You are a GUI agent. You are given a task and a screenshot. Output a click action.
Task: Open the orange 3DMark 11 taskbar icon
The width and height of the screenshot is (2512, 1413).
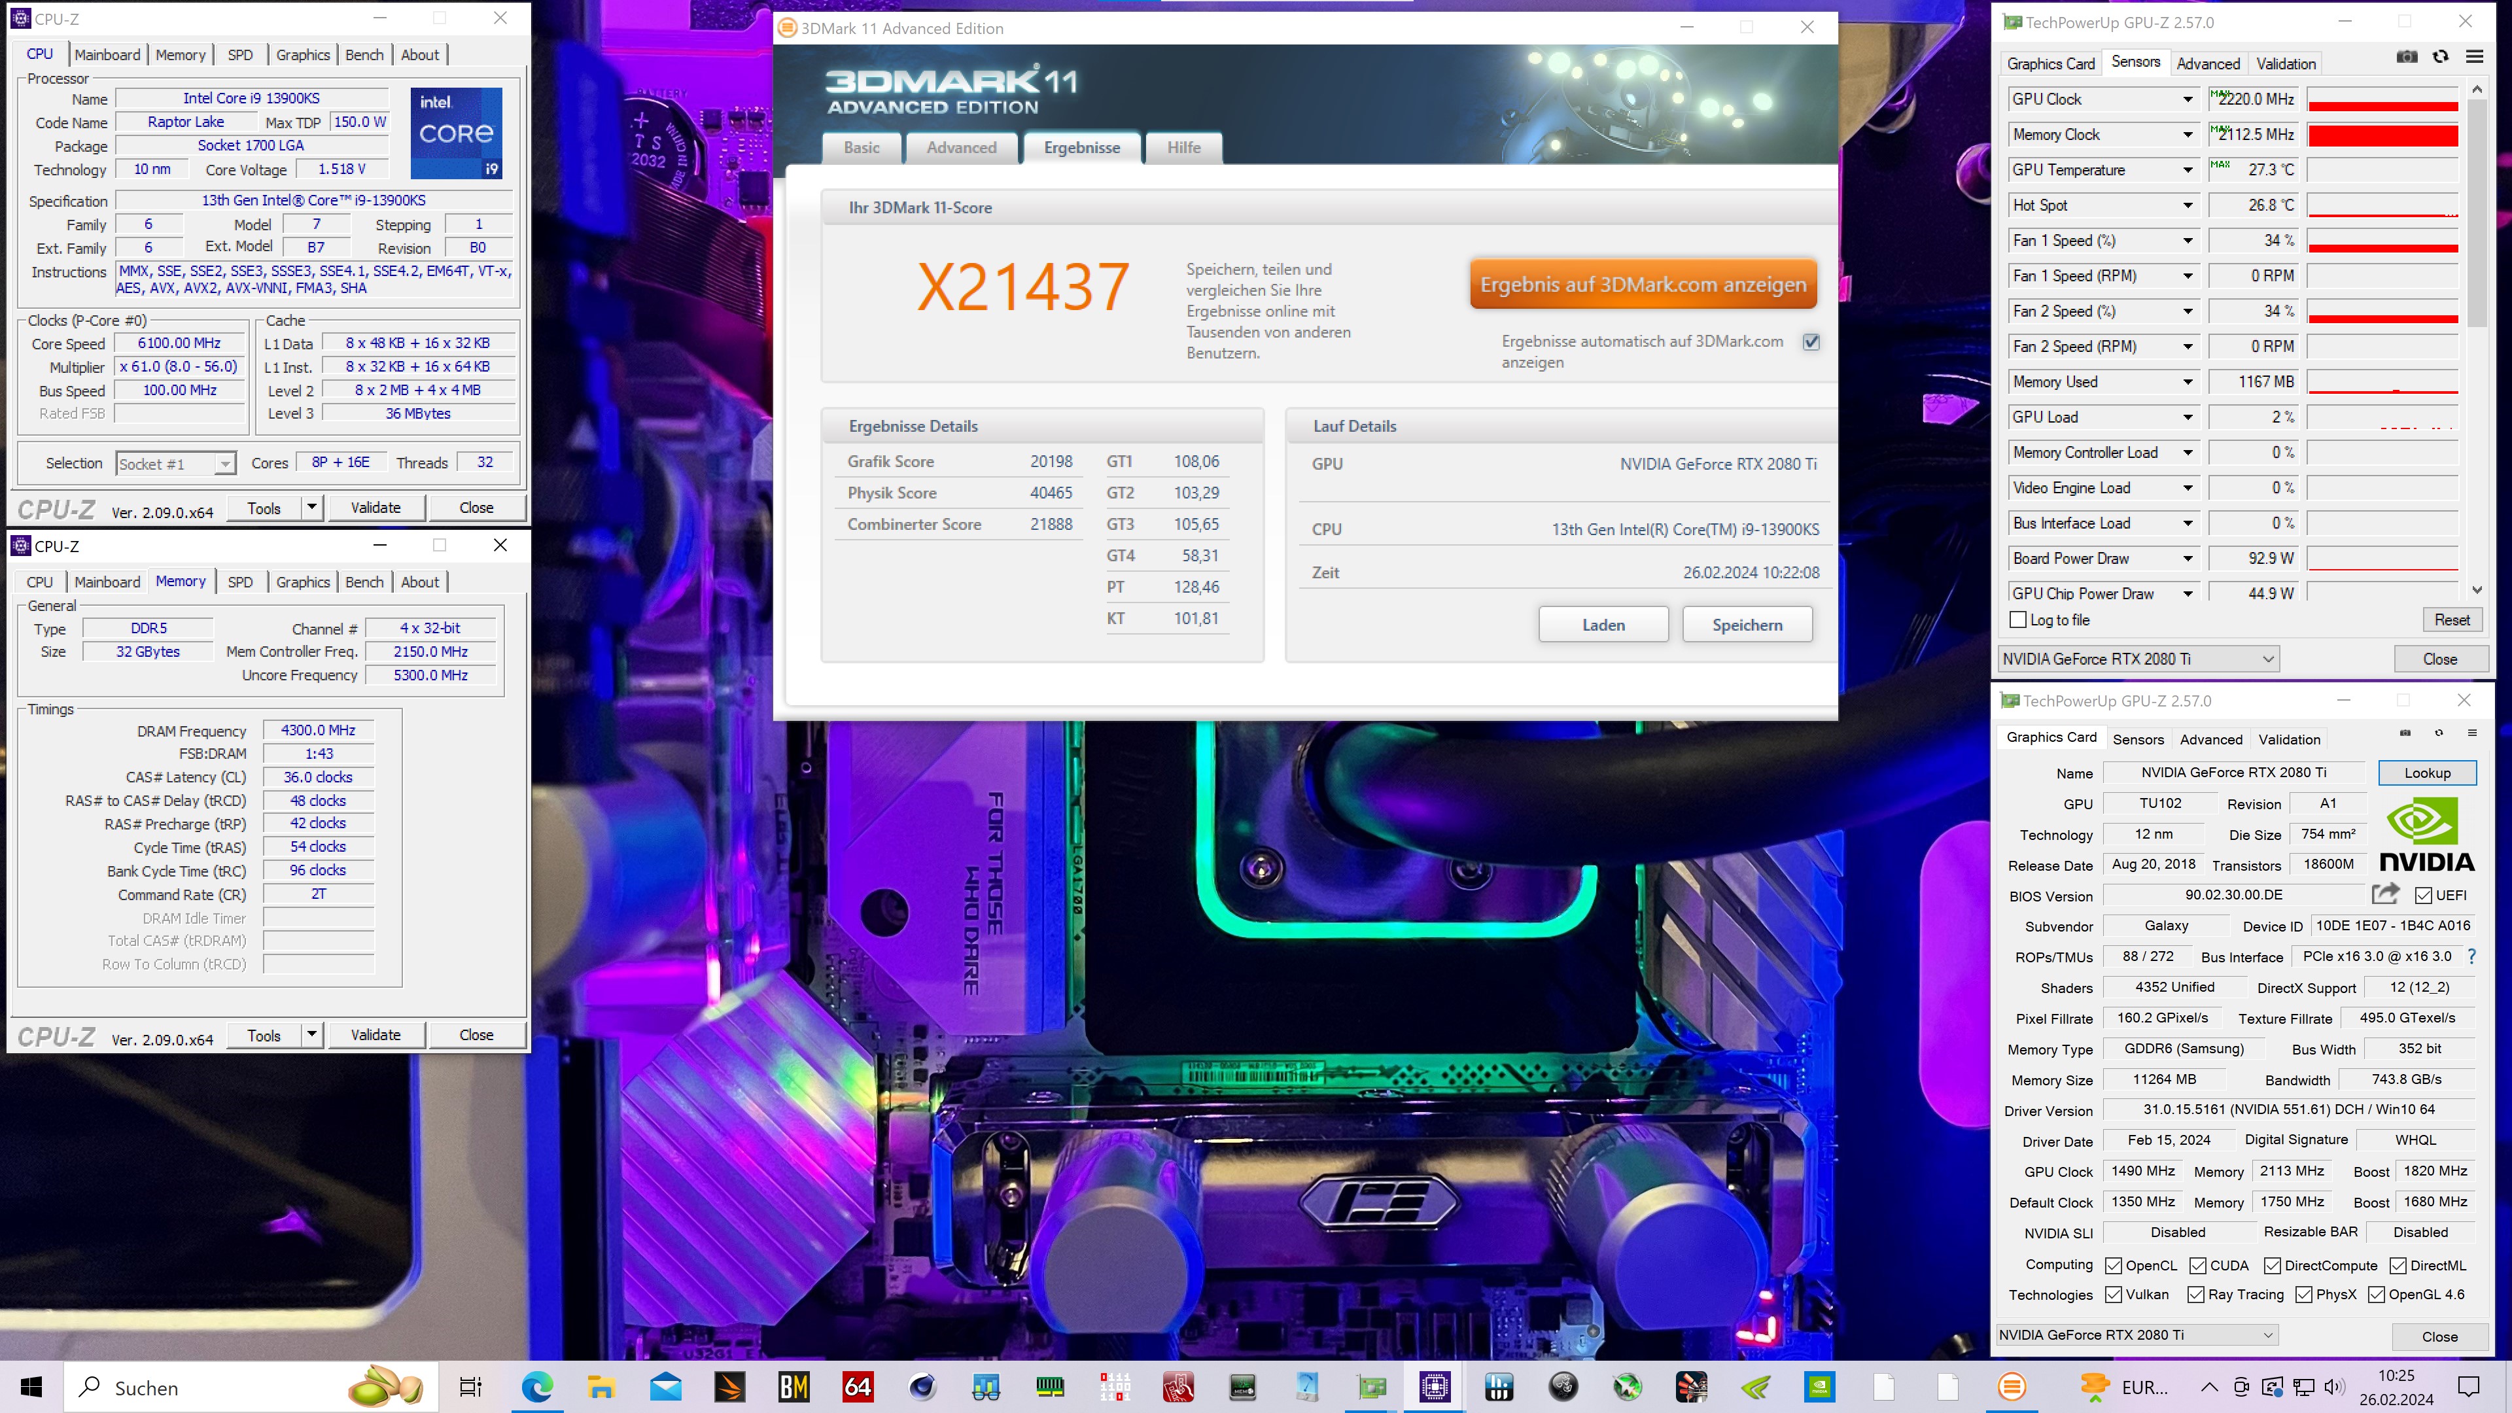coord(2012,1387)
